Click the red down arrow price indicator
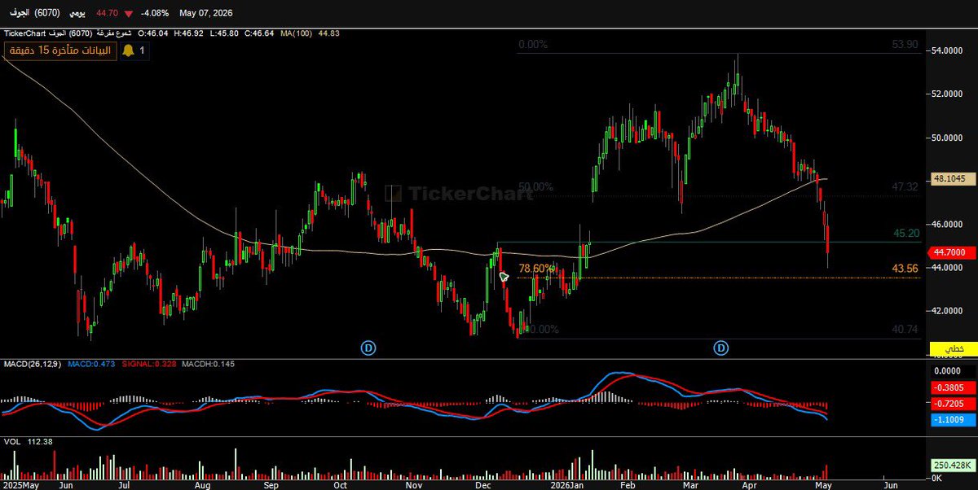 pyautogui.click(x=128, y=14)
